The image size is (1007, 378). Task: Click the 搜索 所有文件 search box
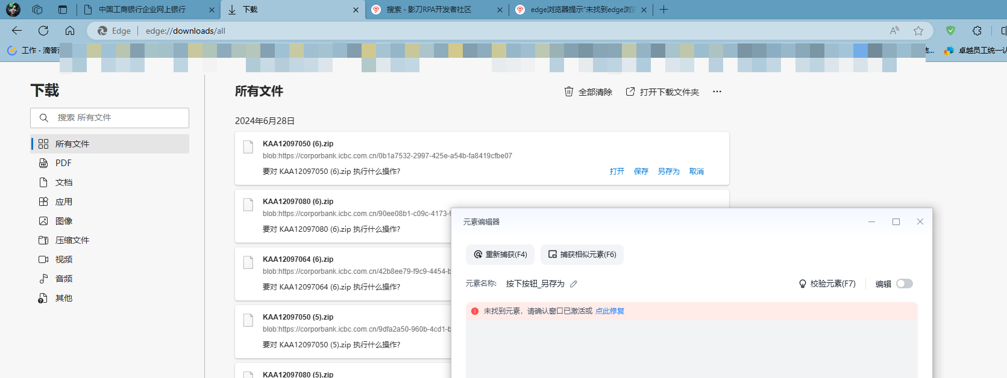[x=110, y=118]
